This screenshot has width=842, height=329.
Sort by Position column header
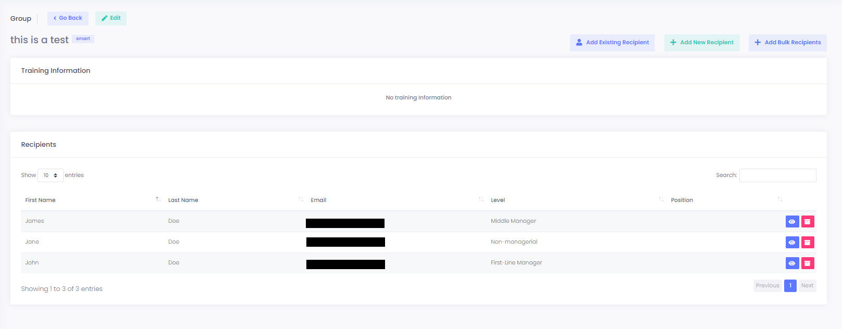tap(682, 200)
